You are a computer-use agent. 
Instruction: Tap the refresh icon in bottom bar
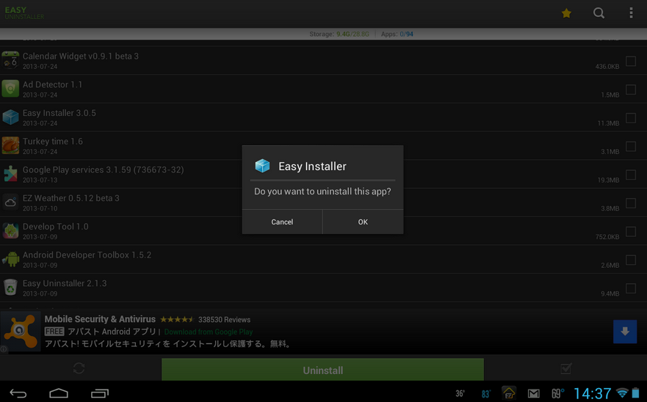[x=79, y=368]
